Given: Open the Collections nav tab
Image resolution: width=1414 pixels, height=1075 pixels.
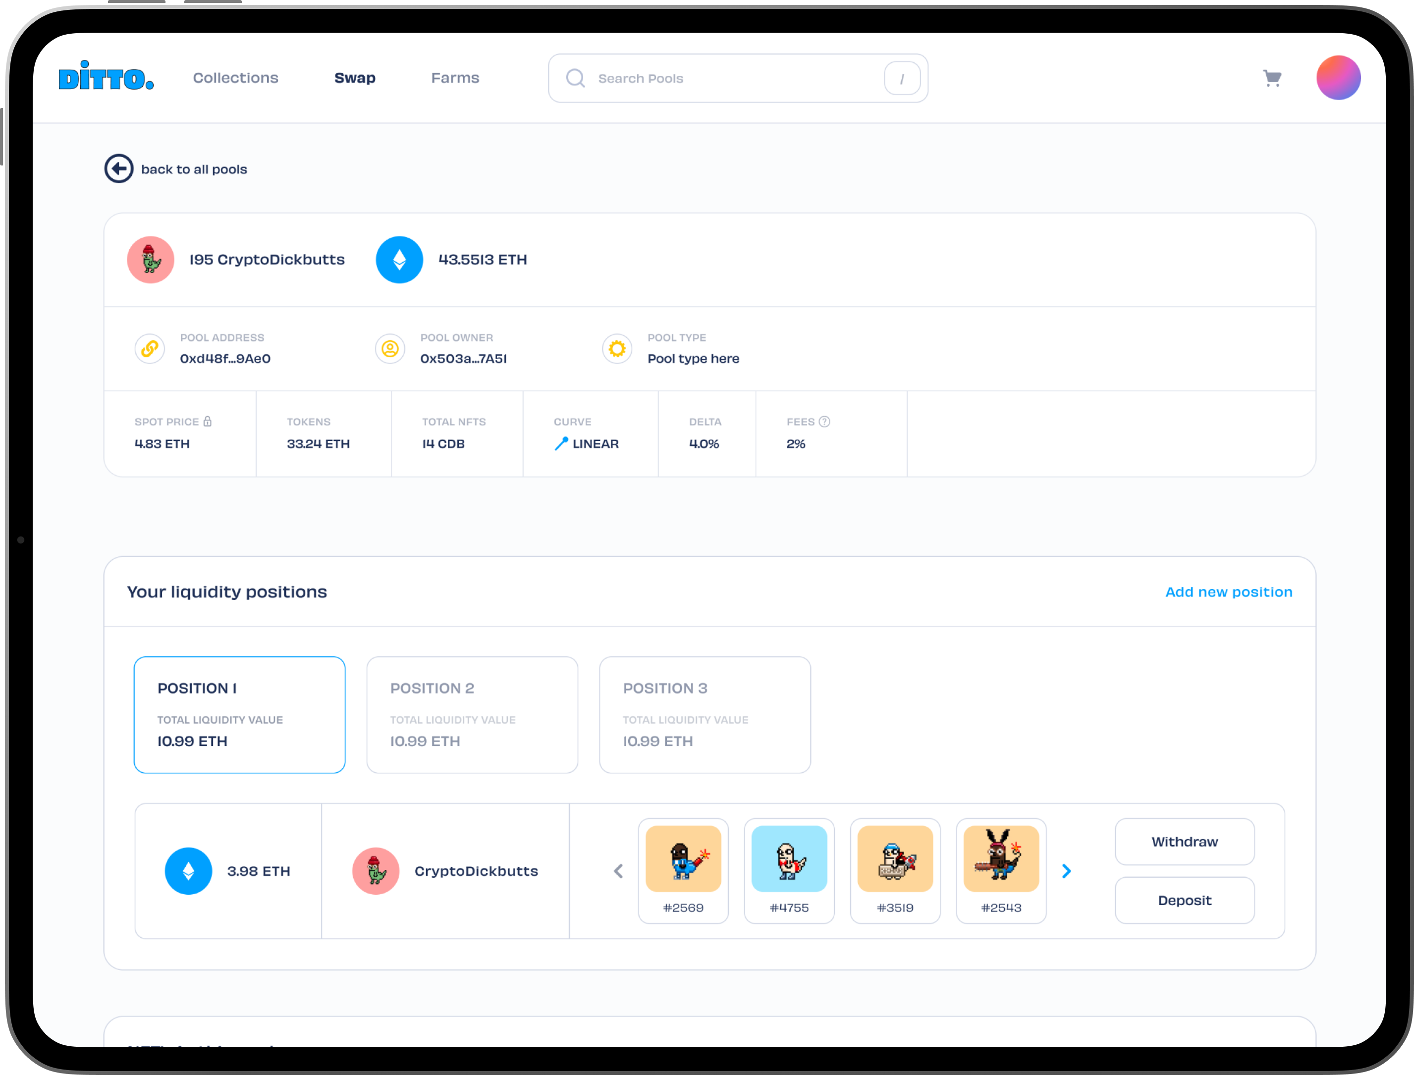Looking at the screenshot, I should click(235, 78).
